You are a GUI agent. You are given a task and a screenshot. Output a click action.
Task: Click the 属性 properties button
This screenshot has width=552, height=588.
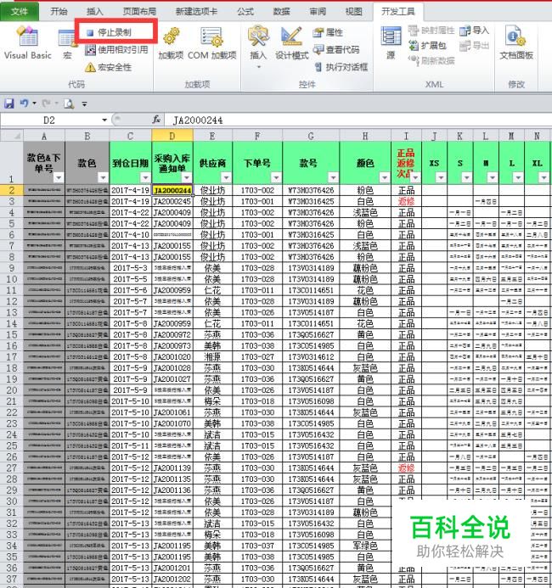[329, 32]
